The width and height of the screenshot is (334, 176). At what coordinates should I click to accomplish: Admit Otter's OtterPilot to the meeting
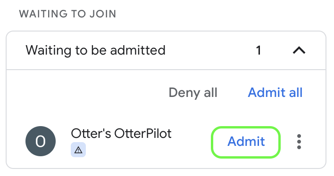pos(246,142)
